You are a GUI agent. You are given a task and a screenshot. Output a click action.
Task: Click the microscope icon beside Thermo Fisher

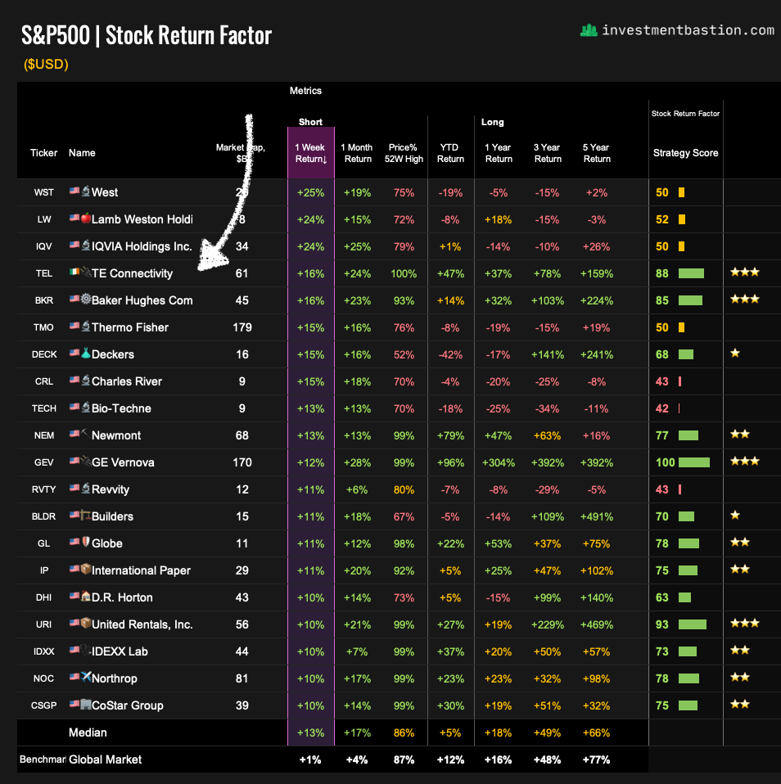click(86, 326)
